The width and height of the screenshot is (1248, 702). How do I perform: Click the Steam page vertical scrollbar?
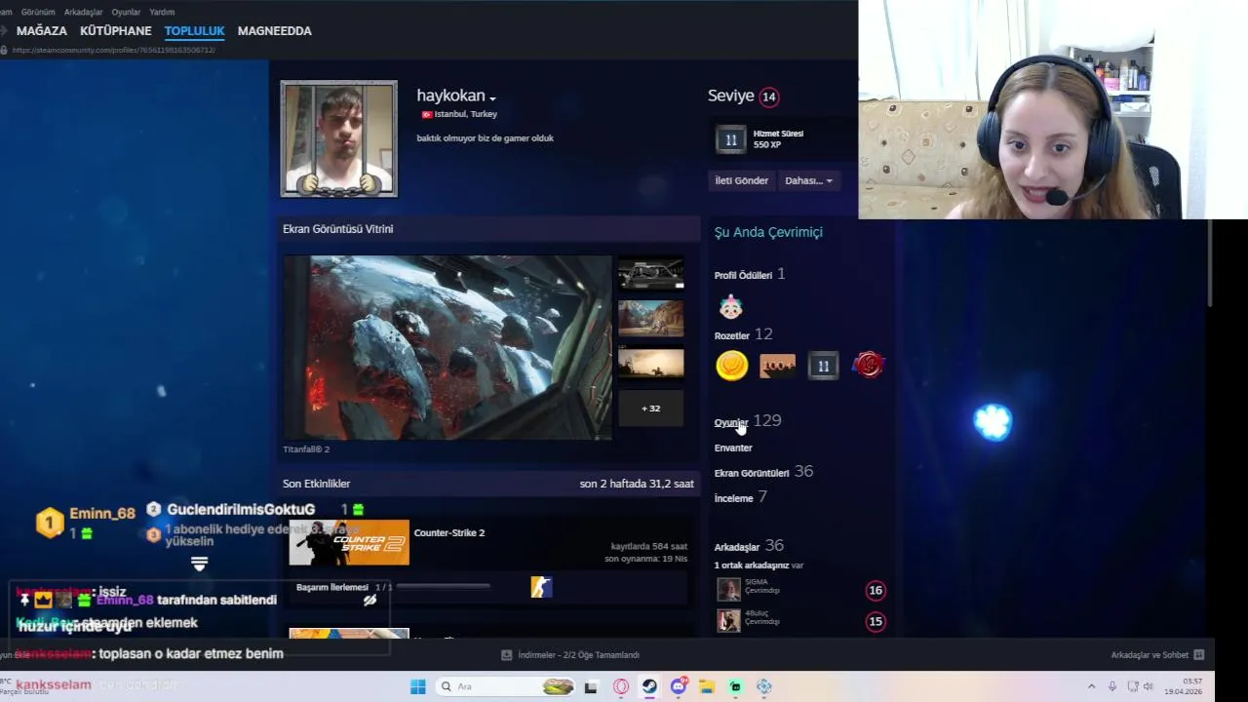[x=1210, y=263]
